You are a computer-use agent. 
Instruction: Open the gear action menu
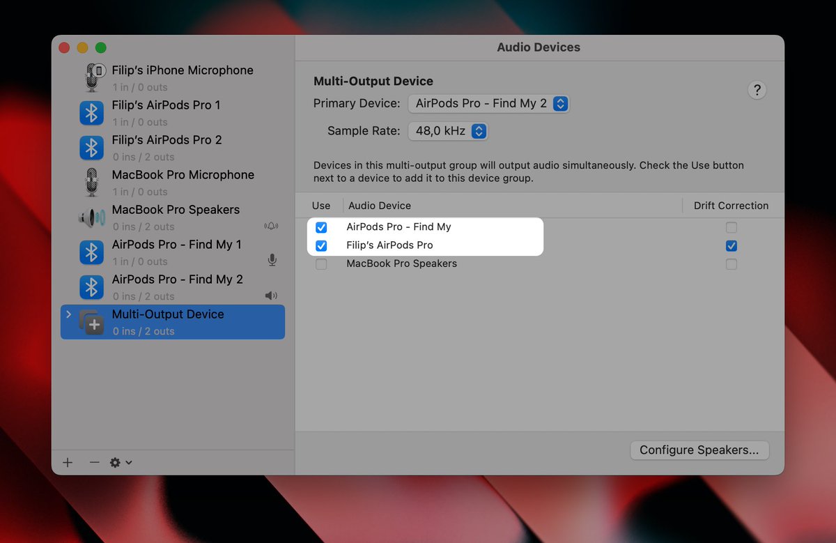[121, 462]
